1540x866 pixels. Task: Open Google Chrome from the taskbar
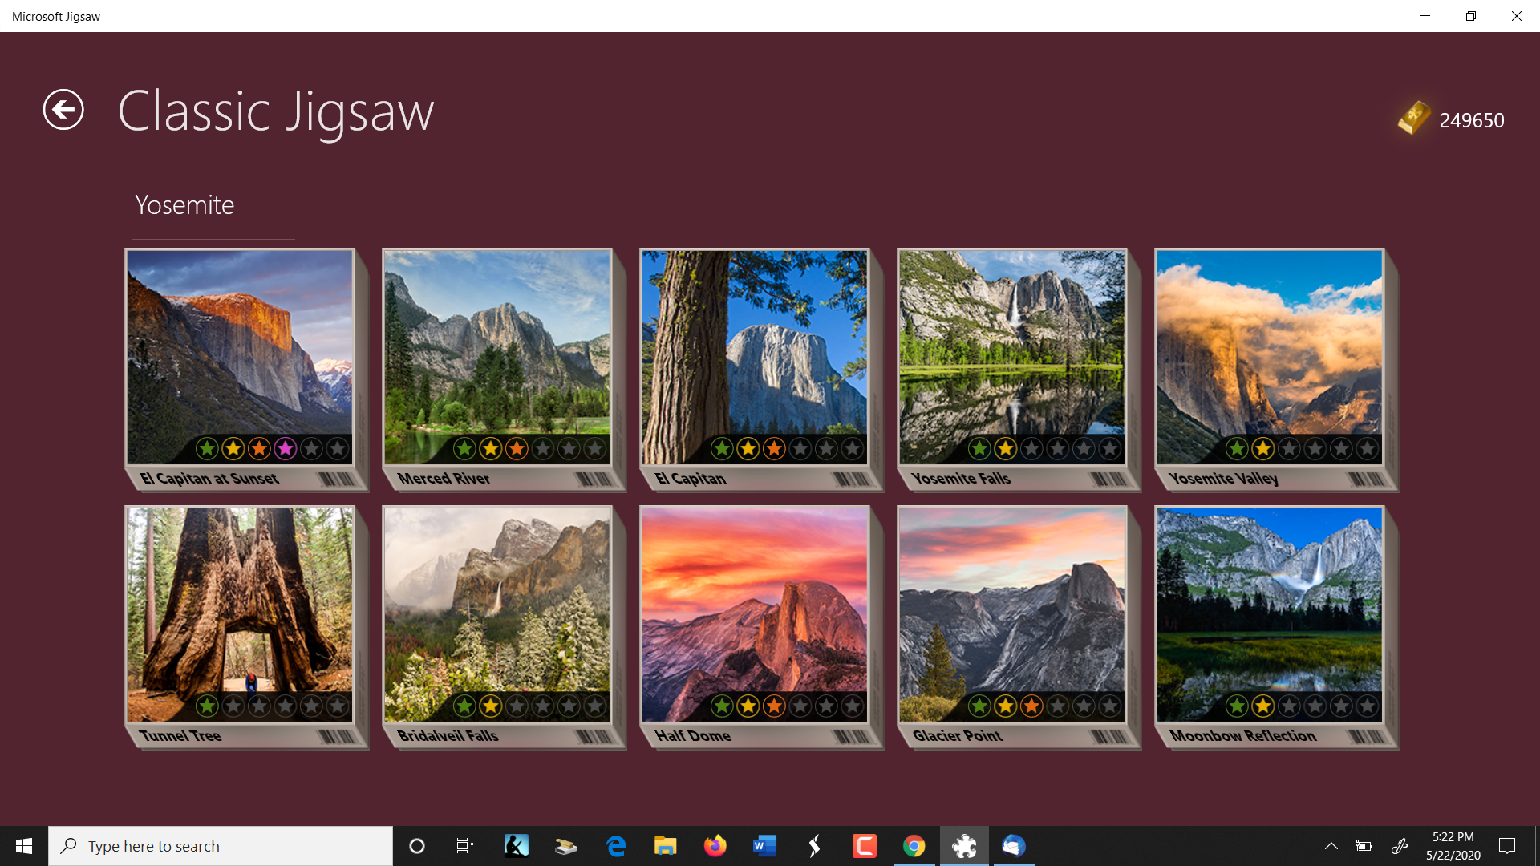[914, 846]
